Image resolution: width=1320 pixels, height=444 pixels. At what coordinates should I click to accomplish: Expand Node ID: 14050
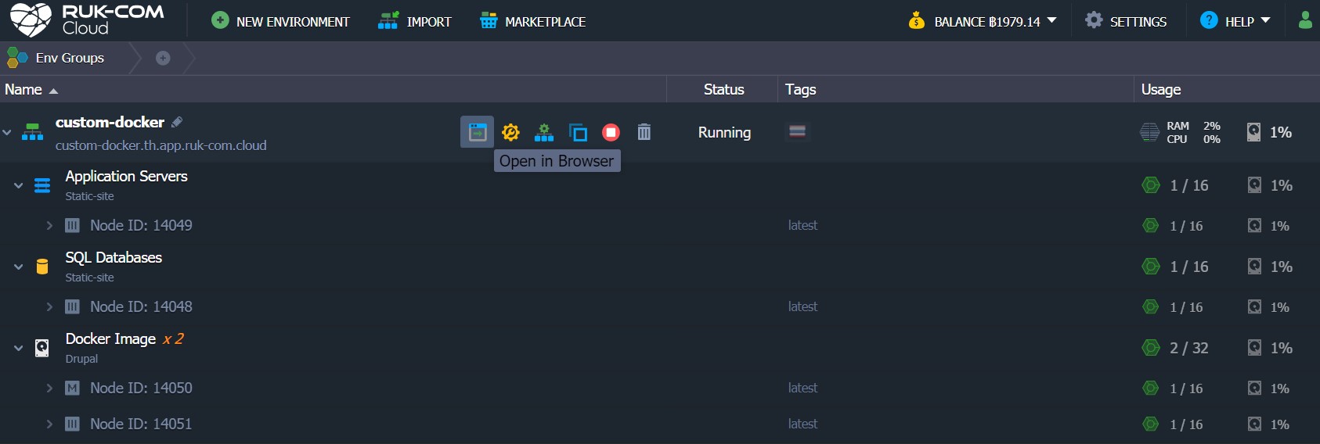coord(49,388)
